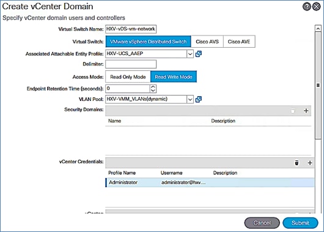The height and width of the screenshot is (232, 324).
Task: Click Security Domains Description column header
Action: coord(223,121)
